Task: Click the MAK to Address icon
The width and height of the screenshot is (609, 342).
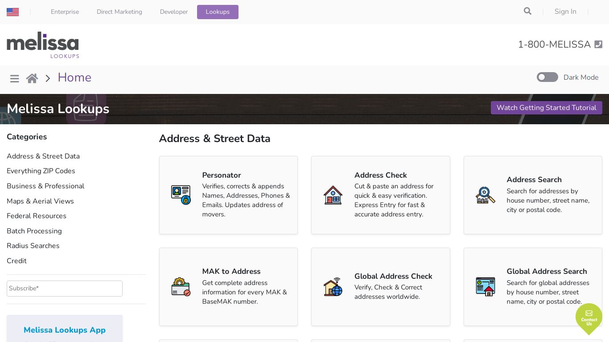Action: pos(181,287)
